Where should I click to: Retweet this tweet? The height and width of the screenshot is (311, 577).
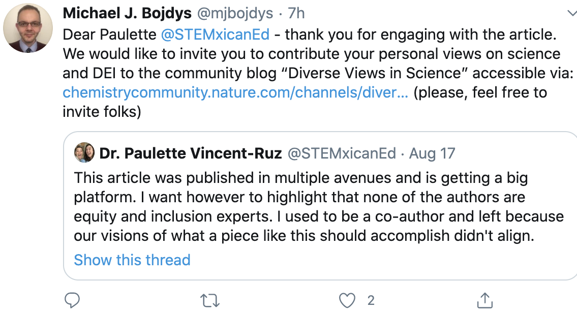pos(209,300)
